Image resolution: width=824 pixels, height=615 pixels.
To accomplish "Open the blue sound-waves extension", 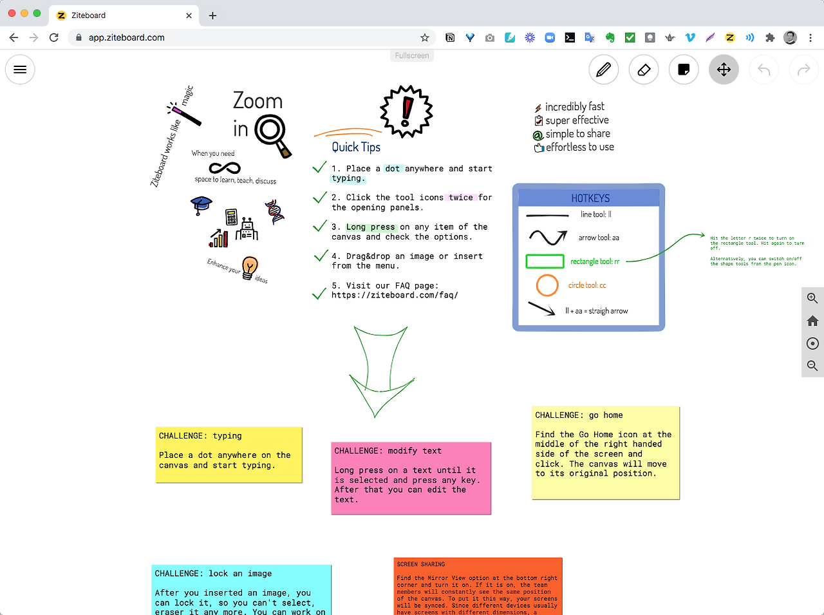I will tap(750, 37).
